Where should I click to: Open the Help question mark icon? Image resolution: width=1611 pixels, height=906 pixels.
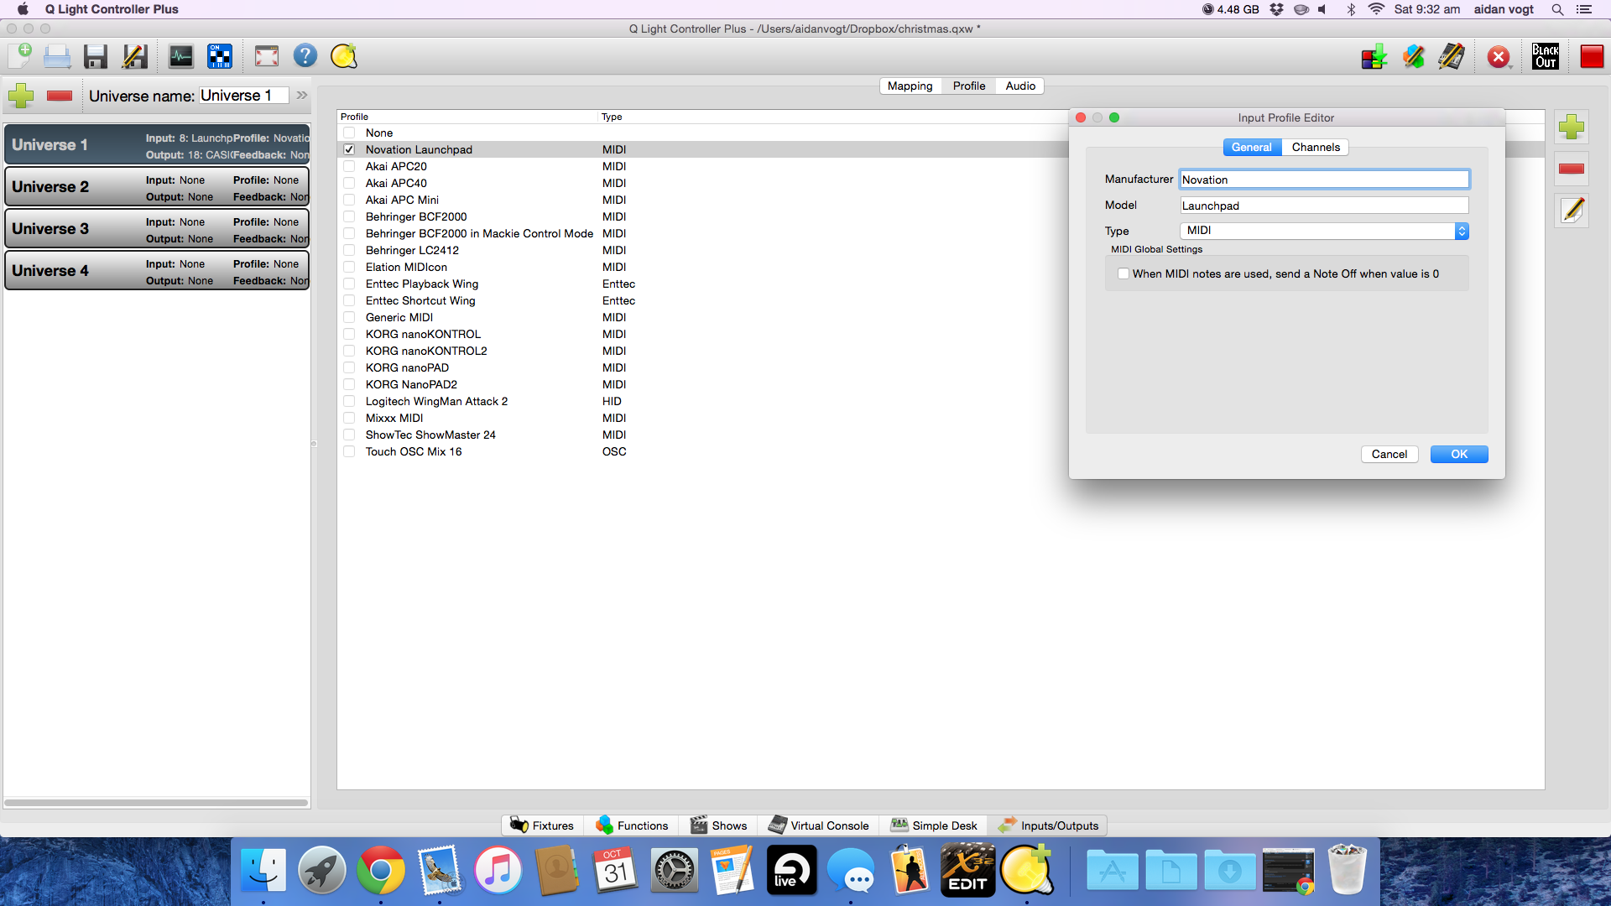pos(305,56)
